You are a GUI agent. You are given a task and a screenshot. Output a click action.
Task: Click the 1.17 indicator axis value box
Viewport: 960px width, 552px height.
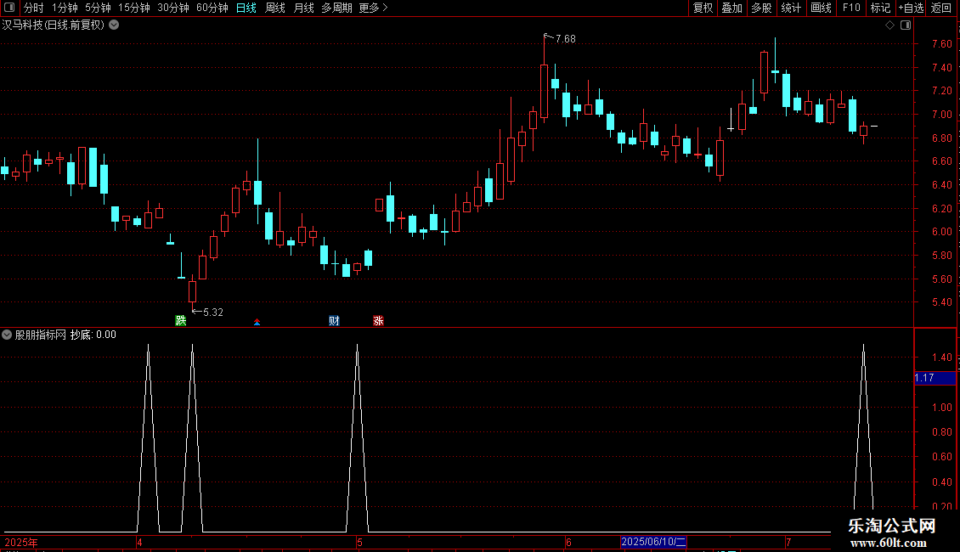coord(935,378)
